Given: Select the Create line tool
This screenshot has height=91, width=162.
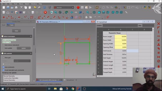Looking at the screenshot, I should pos(8,17).
